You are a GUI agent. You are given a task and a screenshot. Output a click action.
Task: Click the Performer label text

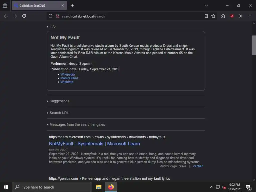pyautogui.click(x=59, y=64)
